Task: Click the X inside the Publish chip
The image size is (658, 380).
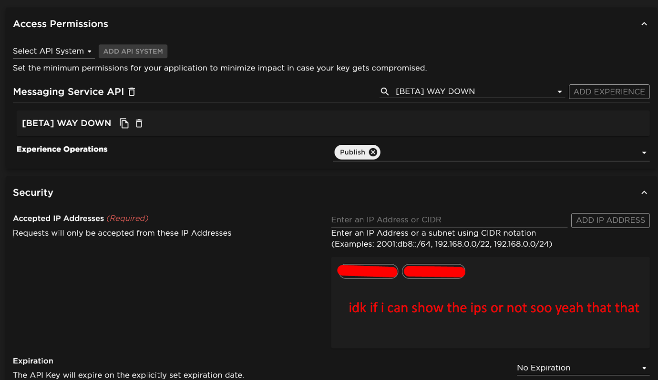Action: (x=372, y=152)
